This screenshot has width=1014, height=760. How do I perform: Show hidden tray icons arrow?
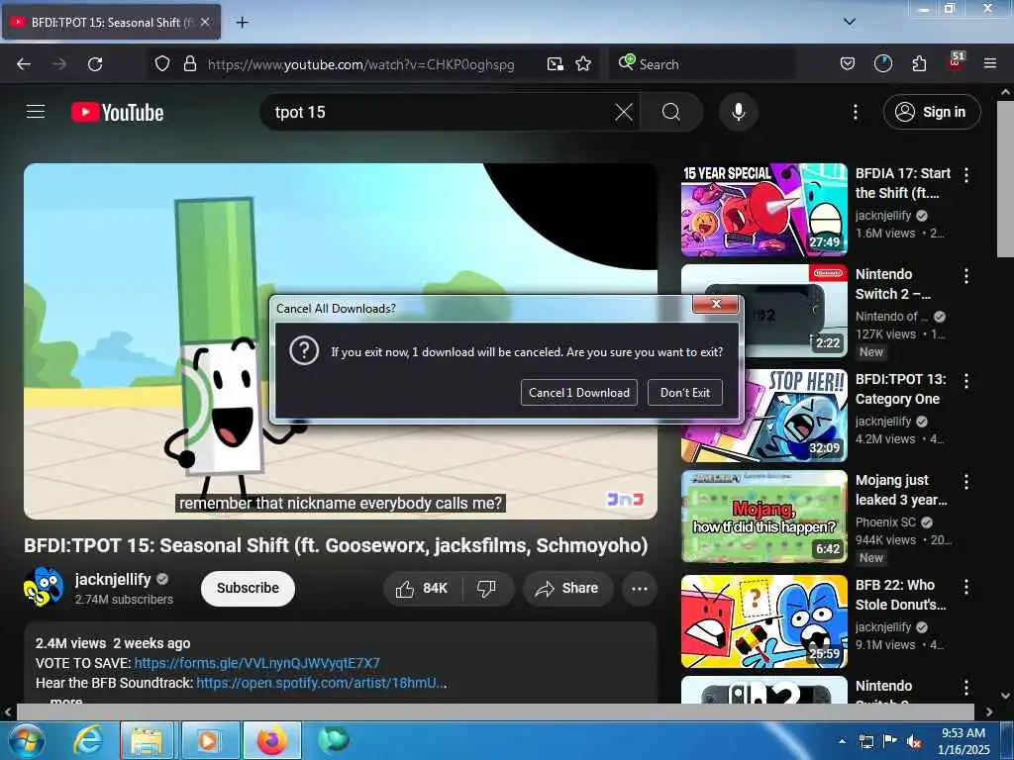click(x=842, y=741)
